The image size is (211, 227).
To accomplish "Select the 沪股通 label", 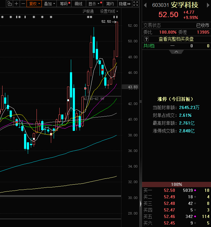I will [88, 11].
